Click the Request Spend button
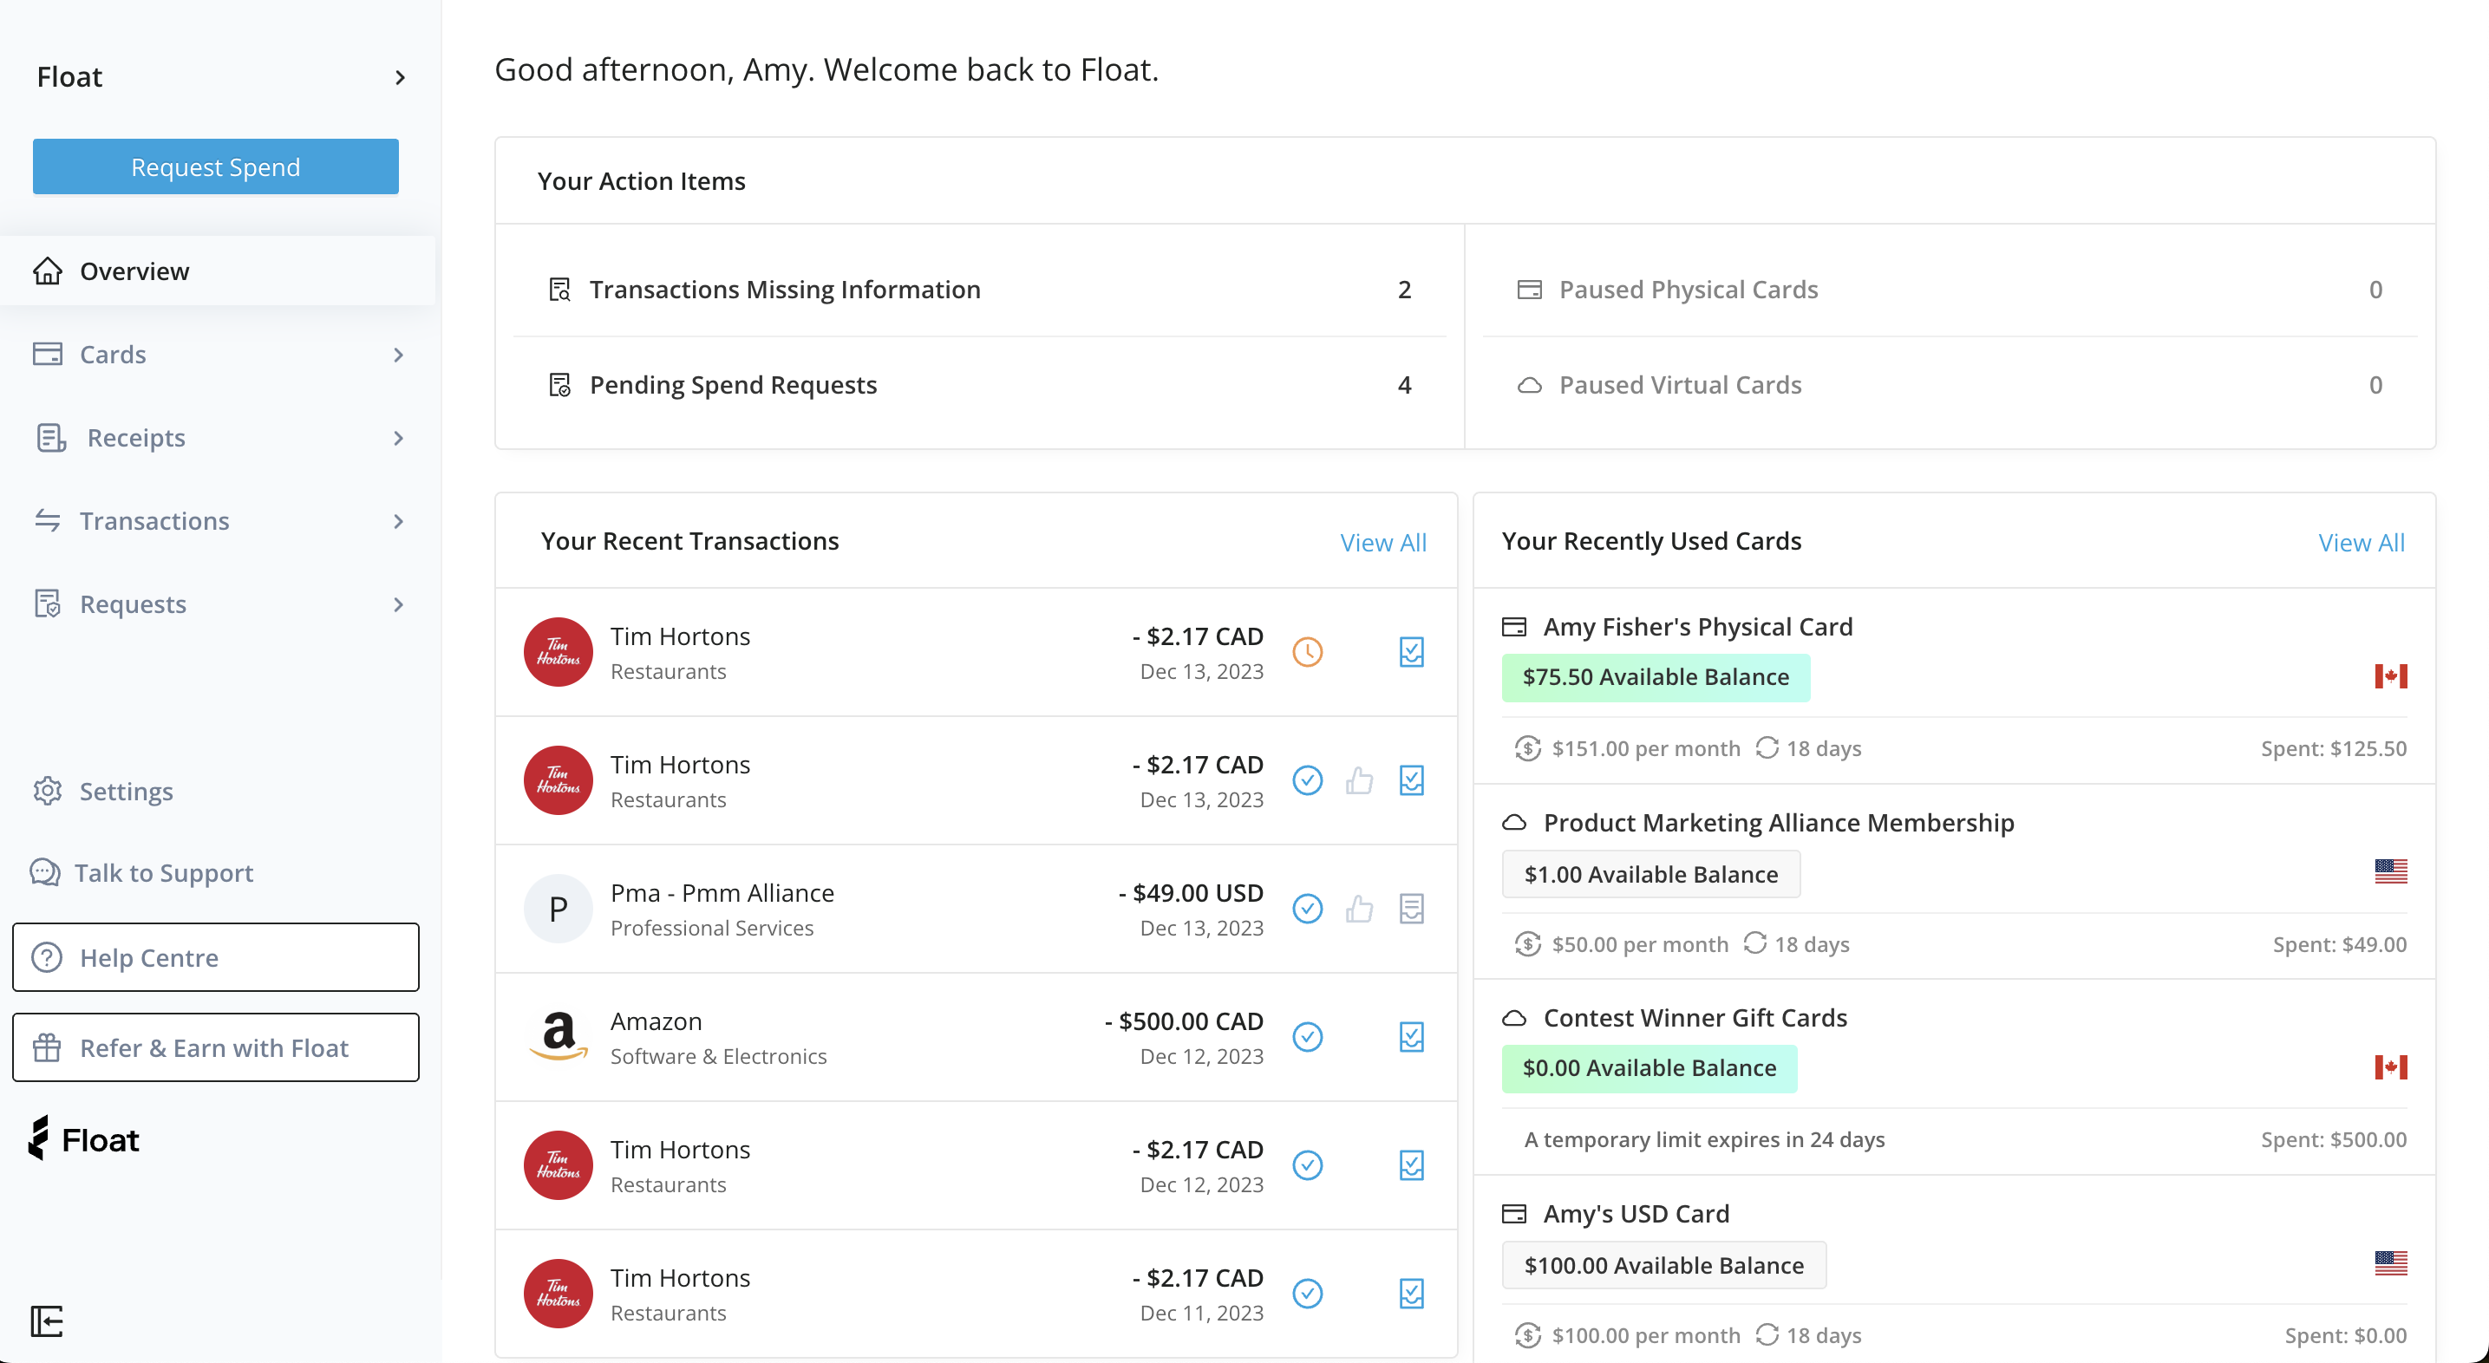This screenshot has height=1363, width=2489. 214,166
